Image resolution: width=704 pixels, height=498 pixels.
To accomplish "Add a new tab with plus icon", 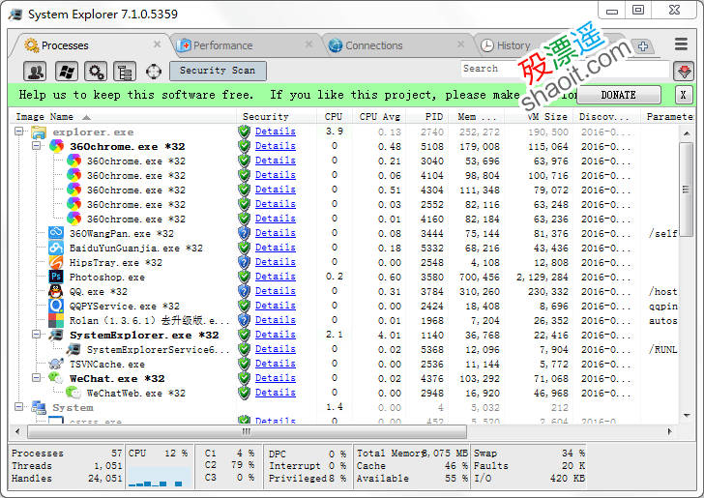I will [x=643, y=45].
